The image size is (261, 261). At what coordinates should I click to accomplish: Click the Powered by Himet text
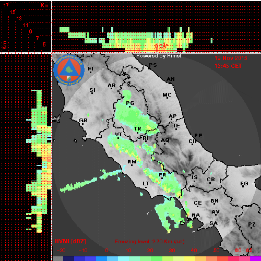click(159, 56)
